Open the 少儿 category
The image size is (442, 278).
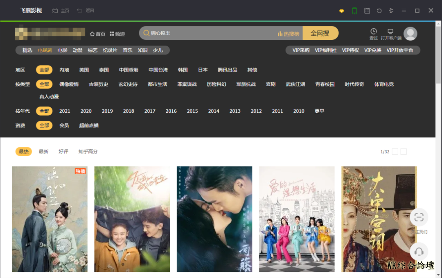click(158, 50)
